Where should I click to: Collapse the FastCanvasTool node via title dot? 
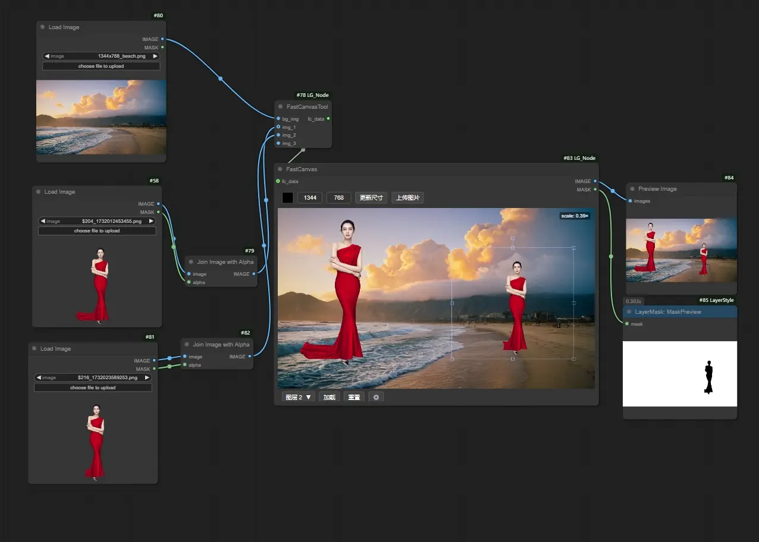pyautogui.click(x=280, y=107)
